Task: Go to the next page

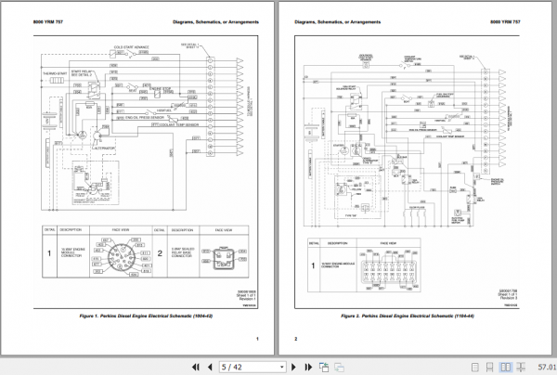Action: pos(293,367)
